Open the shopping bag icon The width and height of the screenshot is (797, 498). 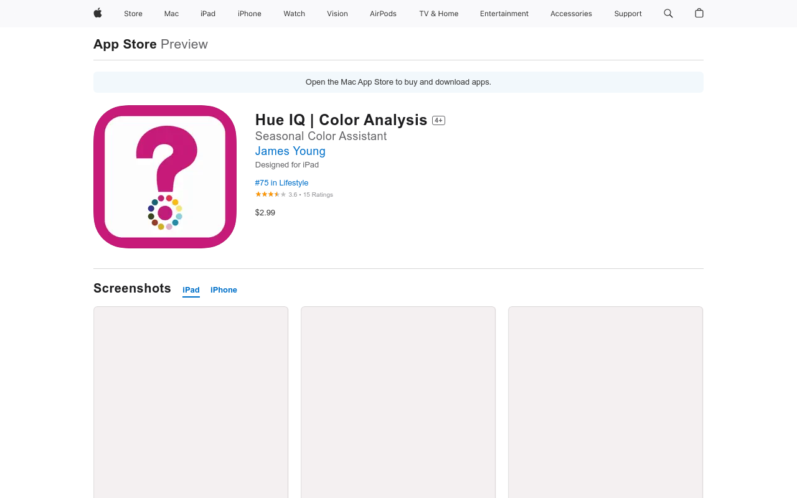coord(699,13)
